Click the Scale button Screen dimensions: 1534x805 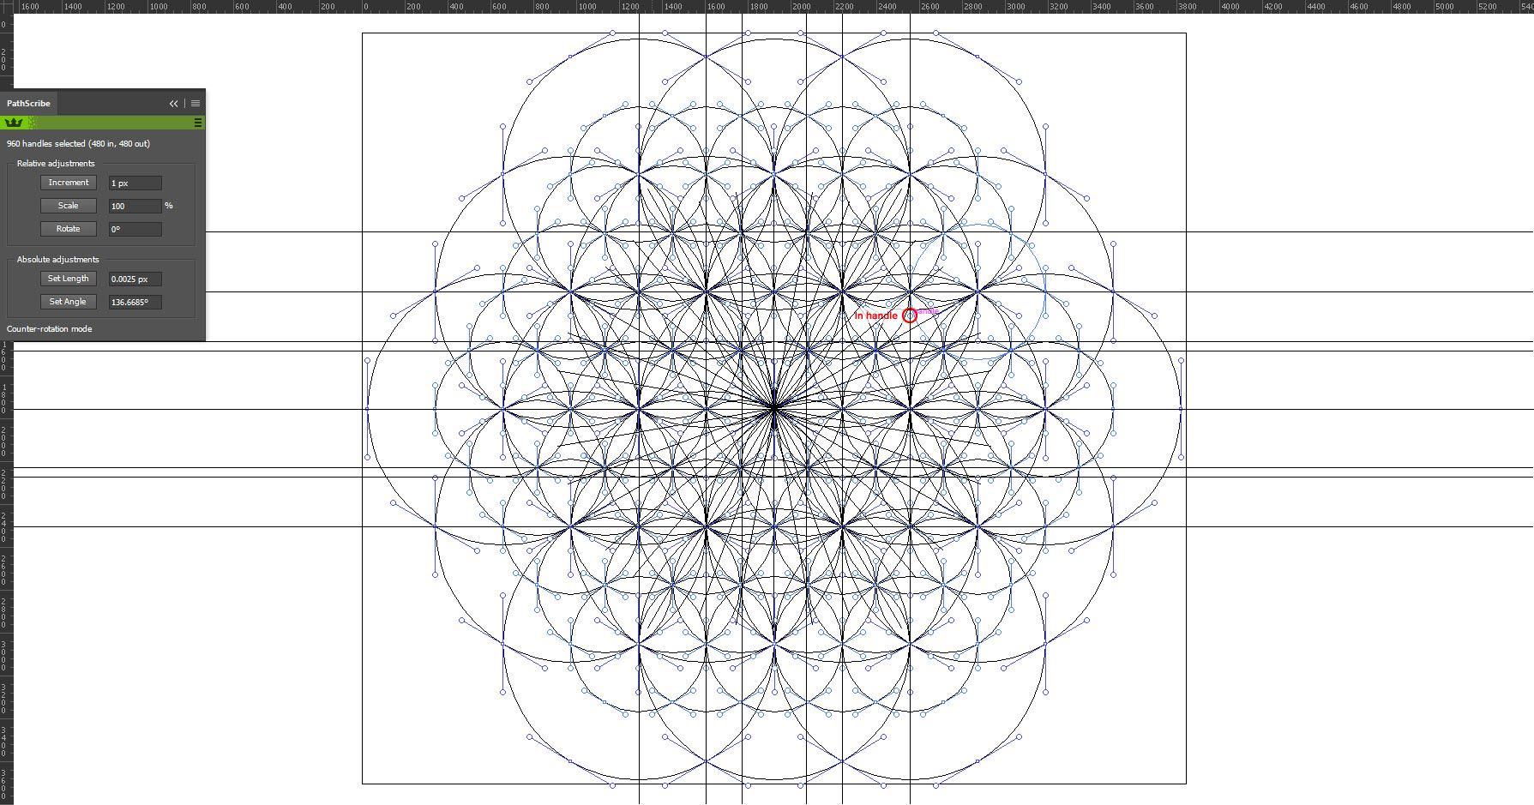pos(68,205)
